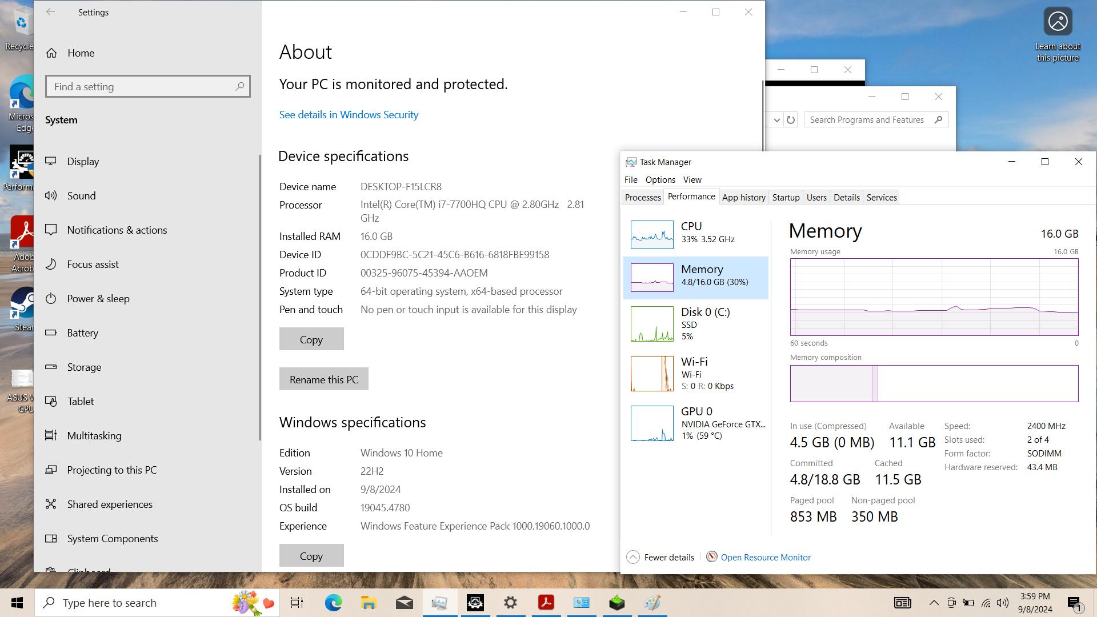
Task: Open Resource Monitor link
Action: [x=766, y=558]
